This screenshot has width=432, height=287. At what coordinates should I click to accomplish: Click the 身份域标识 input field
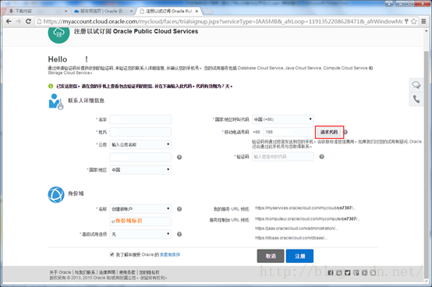[140, 221]
